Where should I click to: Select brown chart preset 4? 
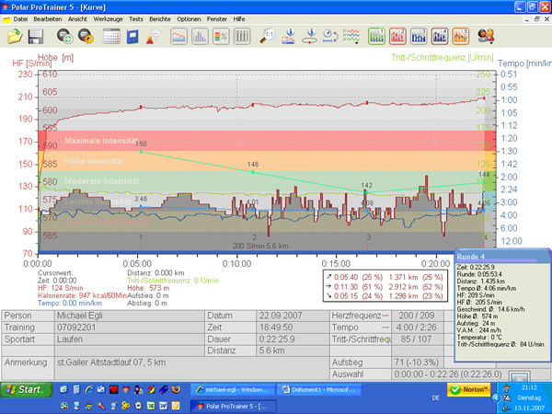440,36
